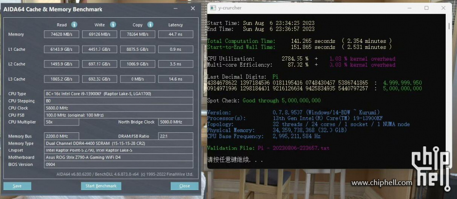Select the L1 Cache Write value 4451.7 GB/s
Image resolution: width=457 pixels, height=199 pixels.
coord(100,49)
